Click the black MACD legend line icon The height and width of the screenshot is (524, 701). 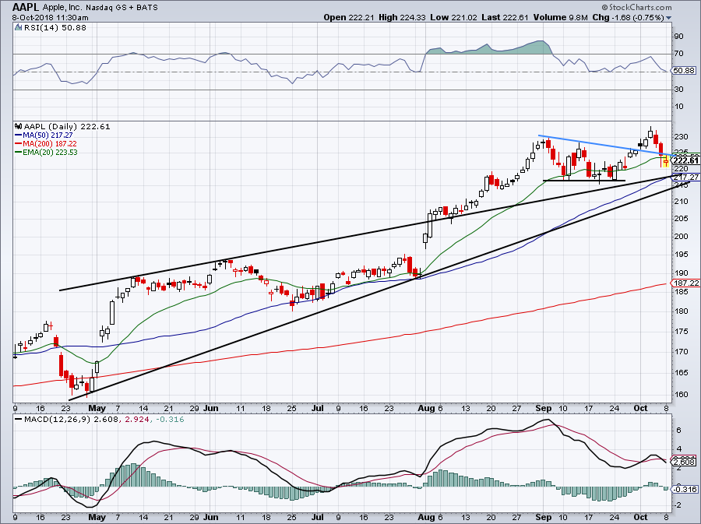(x=19, y=420)
